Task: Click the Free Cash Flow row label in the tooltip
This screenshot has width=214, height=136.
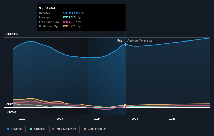Action: 49,22
